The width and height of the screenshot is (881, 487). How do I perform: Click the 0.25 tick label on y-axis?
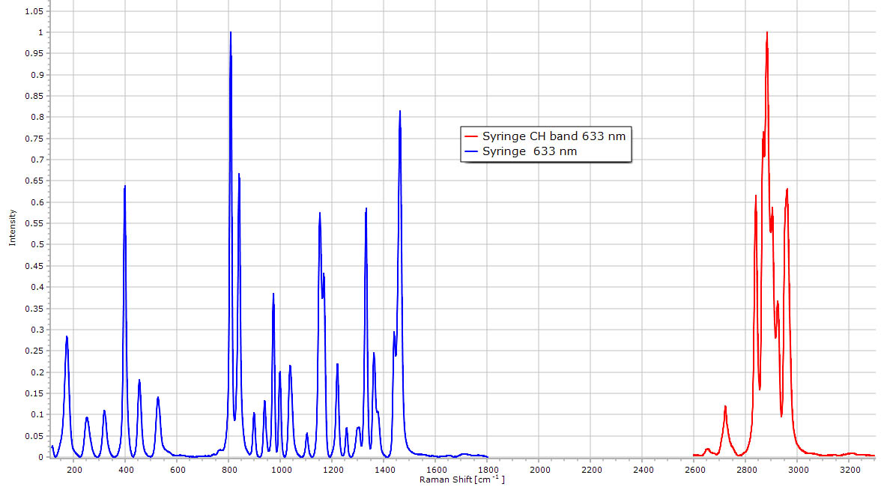34,351
